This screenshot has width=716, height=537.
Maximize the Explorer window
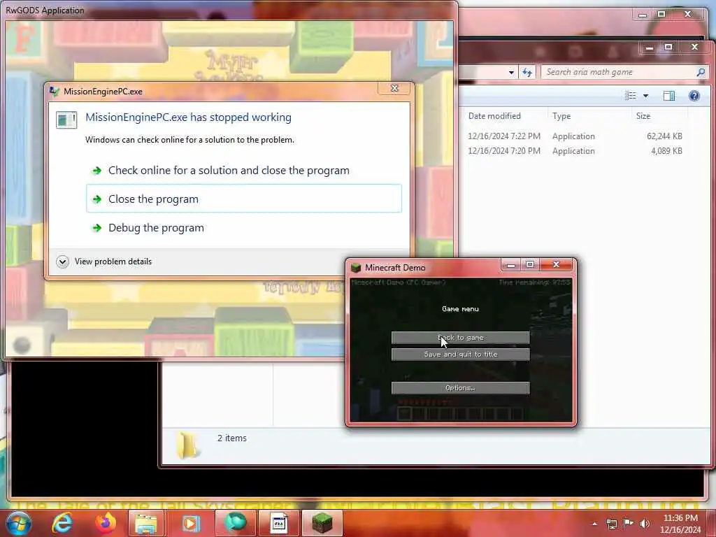point(668,47)
